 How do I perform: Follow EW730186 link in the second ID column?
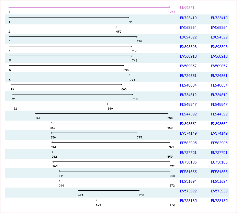219,162
